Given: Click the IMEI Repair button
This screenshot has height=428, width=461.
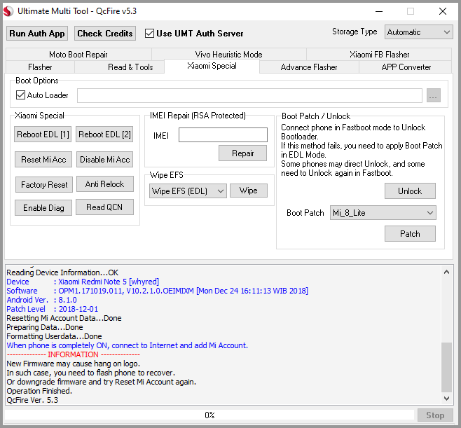Looking at the screenshot, I should click(243, 153).
